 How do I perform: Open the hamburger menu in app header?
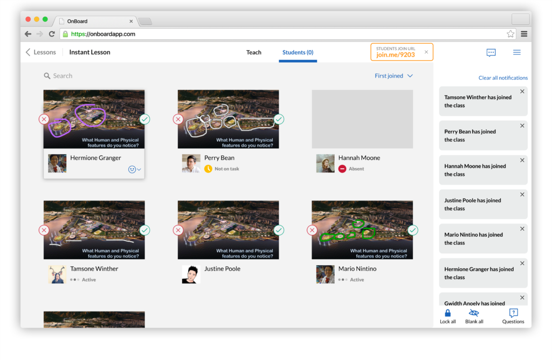pos(516,52)
